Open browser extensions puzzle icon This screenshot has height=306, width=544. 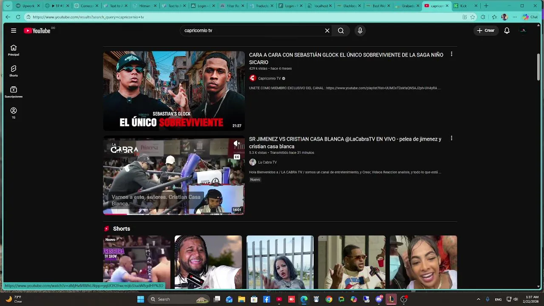click(x=483, y=17)
